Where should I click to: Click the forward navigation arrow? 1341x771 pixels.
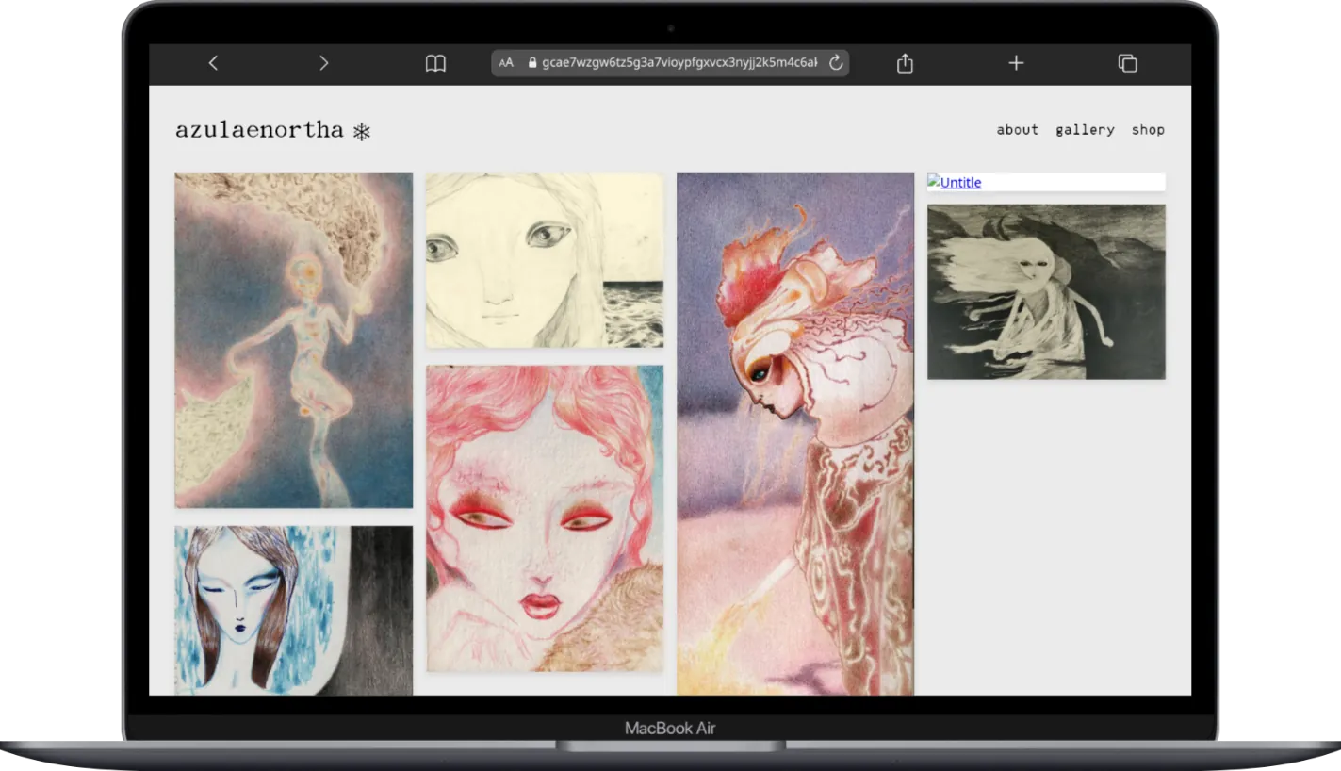(323, 63)
